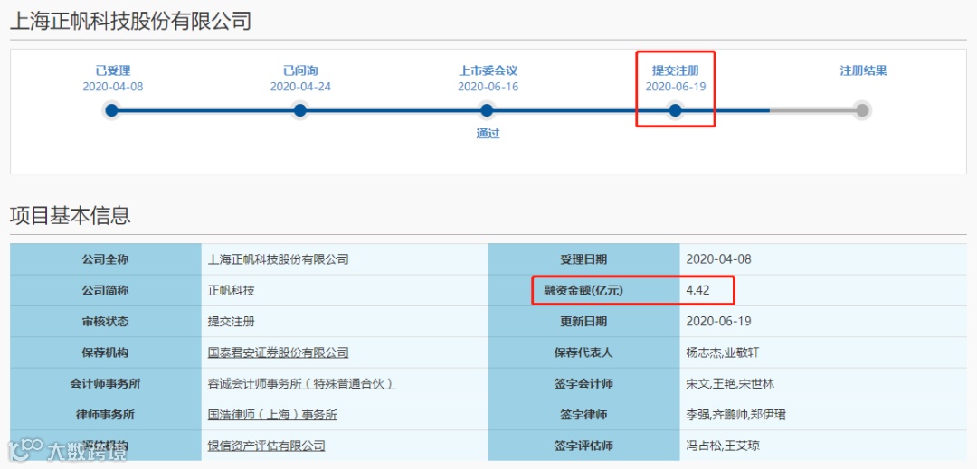Screen dimensions: 977x469
Task: Open the 国浩律师（上海）事务所 link
Action: [272, 415]
